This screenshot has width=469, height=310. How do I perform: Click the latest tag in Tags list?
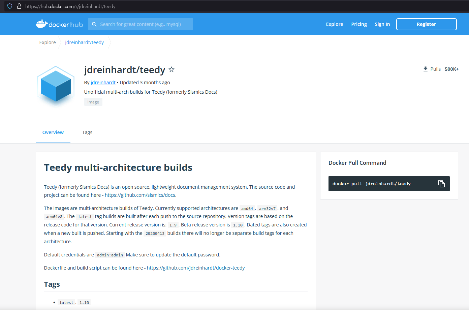[66, 303]
